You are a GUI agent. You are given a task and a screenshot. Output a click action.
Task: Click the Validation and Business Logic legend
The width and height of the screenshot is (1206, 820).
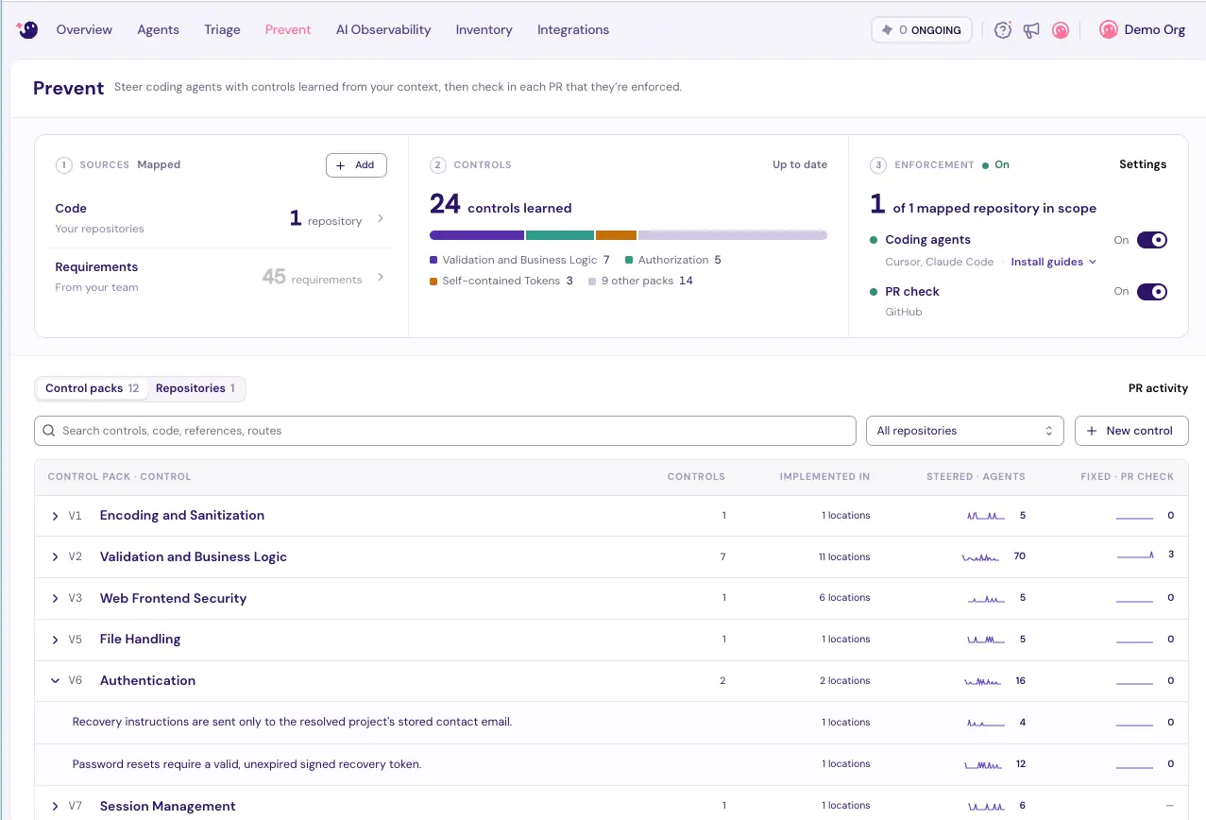click(519, 260)
